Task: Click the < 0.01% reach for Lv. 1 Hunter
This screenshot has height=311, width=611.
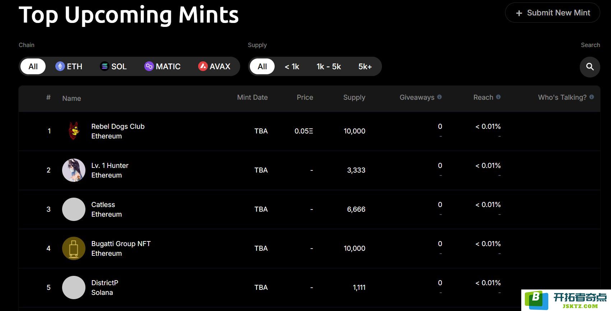Action: tap(488, 165)
